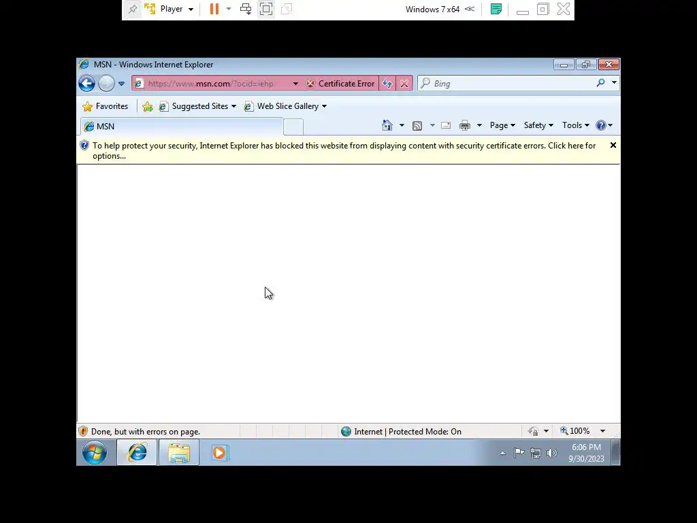This screenshot has width=697, height=523.
Task: Click the IE Forward arrow button
Action: (106, 83)
